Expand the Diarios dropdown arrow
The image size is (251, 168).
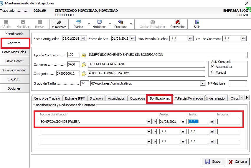click(89, 24)
